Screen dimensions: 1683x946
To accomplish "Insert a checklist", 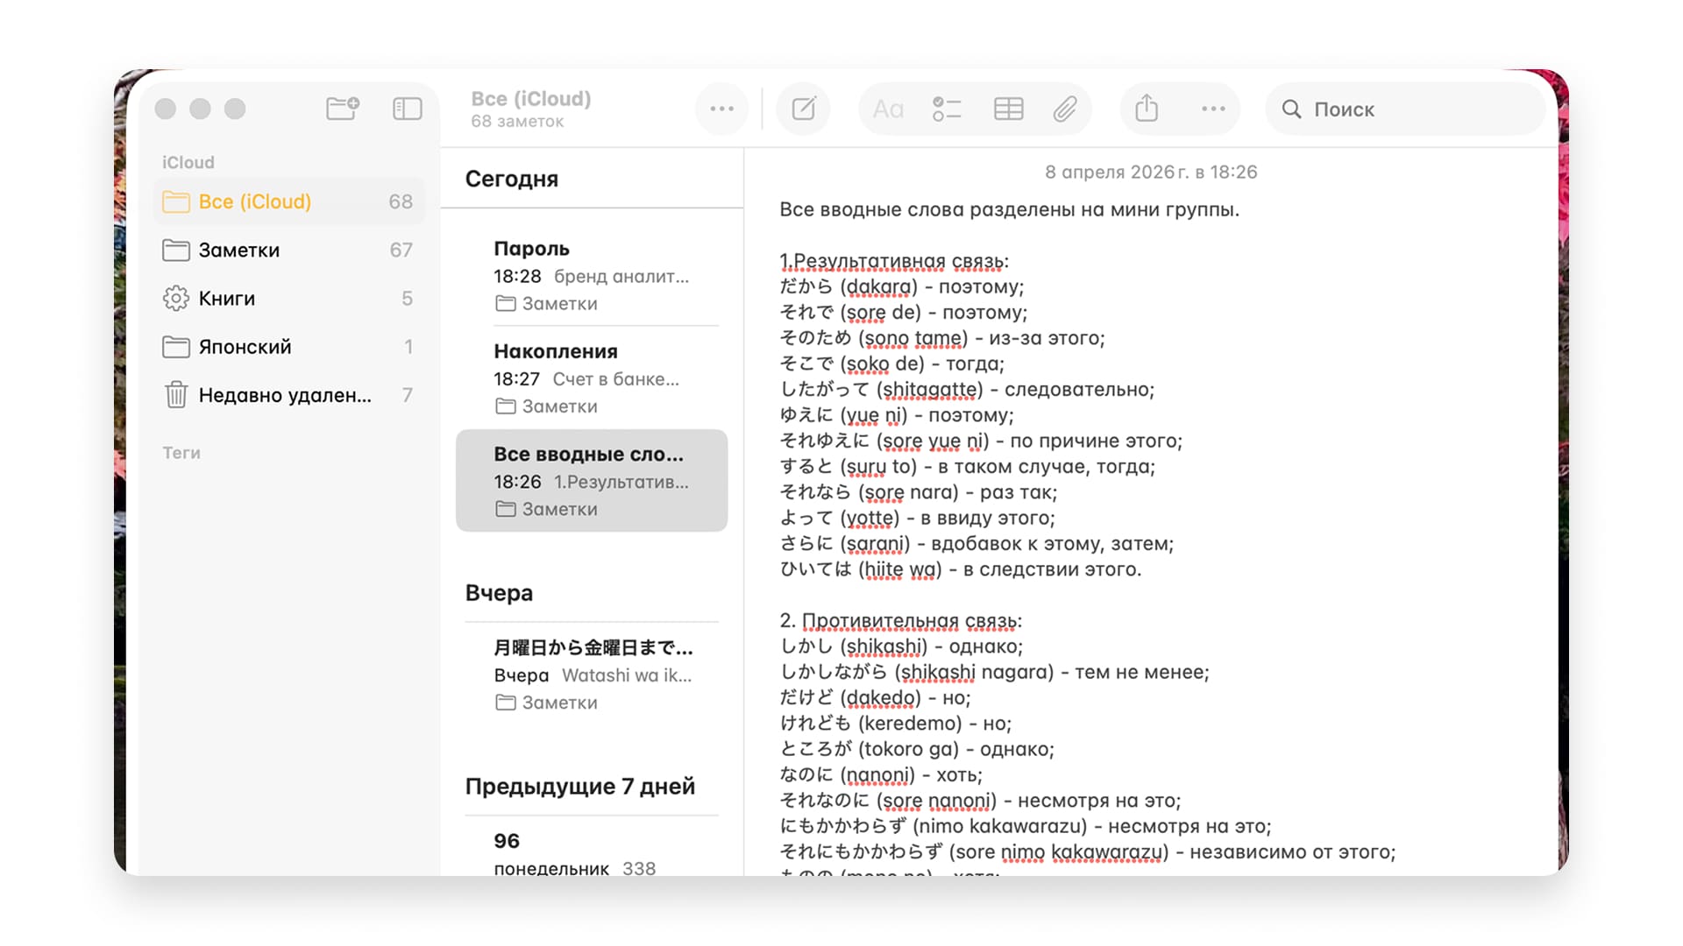I will [x=947, y=109].
